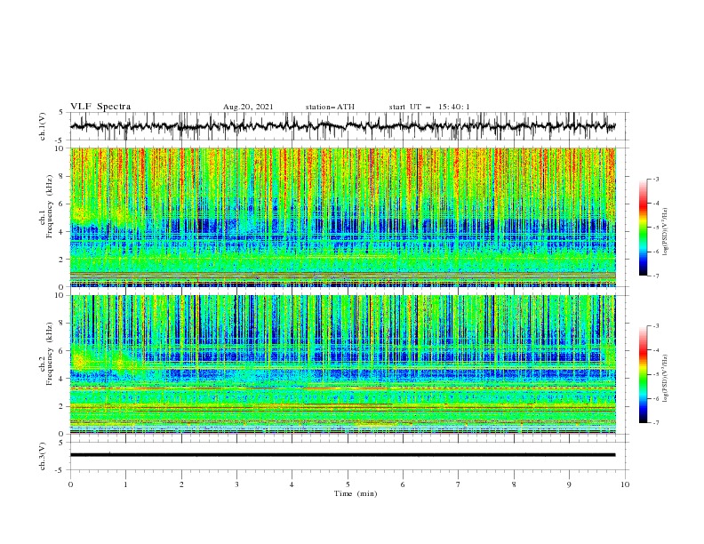Click the ch.1 colorbar log(PSD) label
The height and width of the screenshot is (544, 704).
(x=666, y=232)
